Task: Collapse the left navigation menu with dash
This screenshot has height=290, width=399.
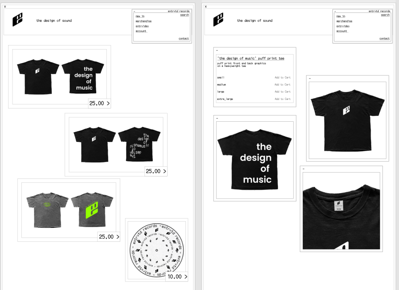Action: pos(134,11)
